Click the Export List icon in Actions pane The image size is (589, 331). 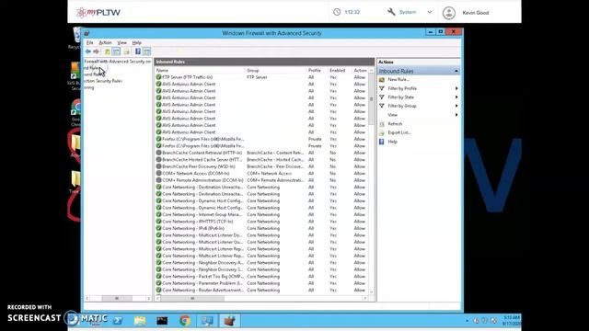pyautogui.click(x=382, y=132)
